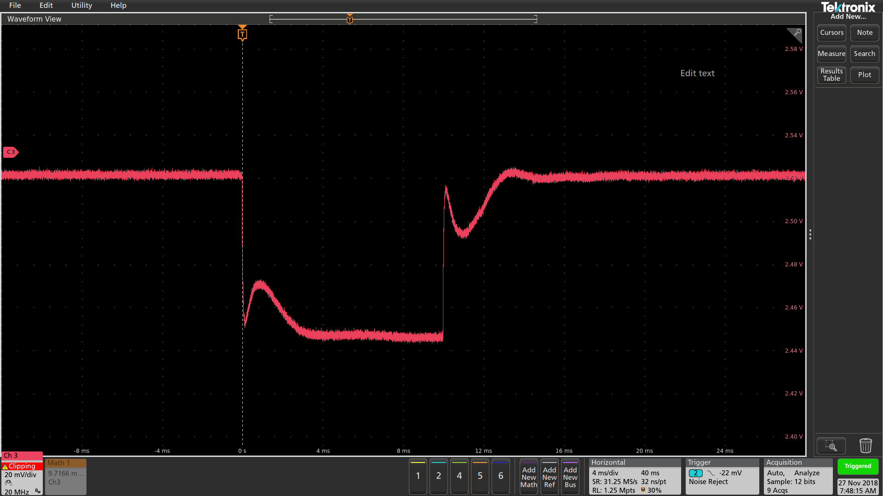Screen dimensions: 883x496
Task: Add a new Note
Action: click(865, 33)
